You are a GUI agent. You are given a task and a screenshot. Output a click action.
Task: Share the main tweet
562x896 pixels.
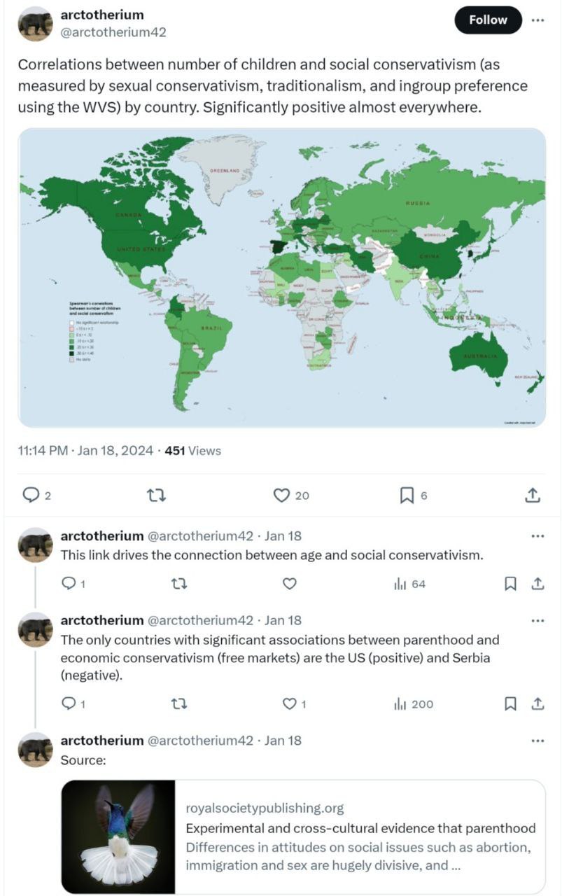pos(532,496)
